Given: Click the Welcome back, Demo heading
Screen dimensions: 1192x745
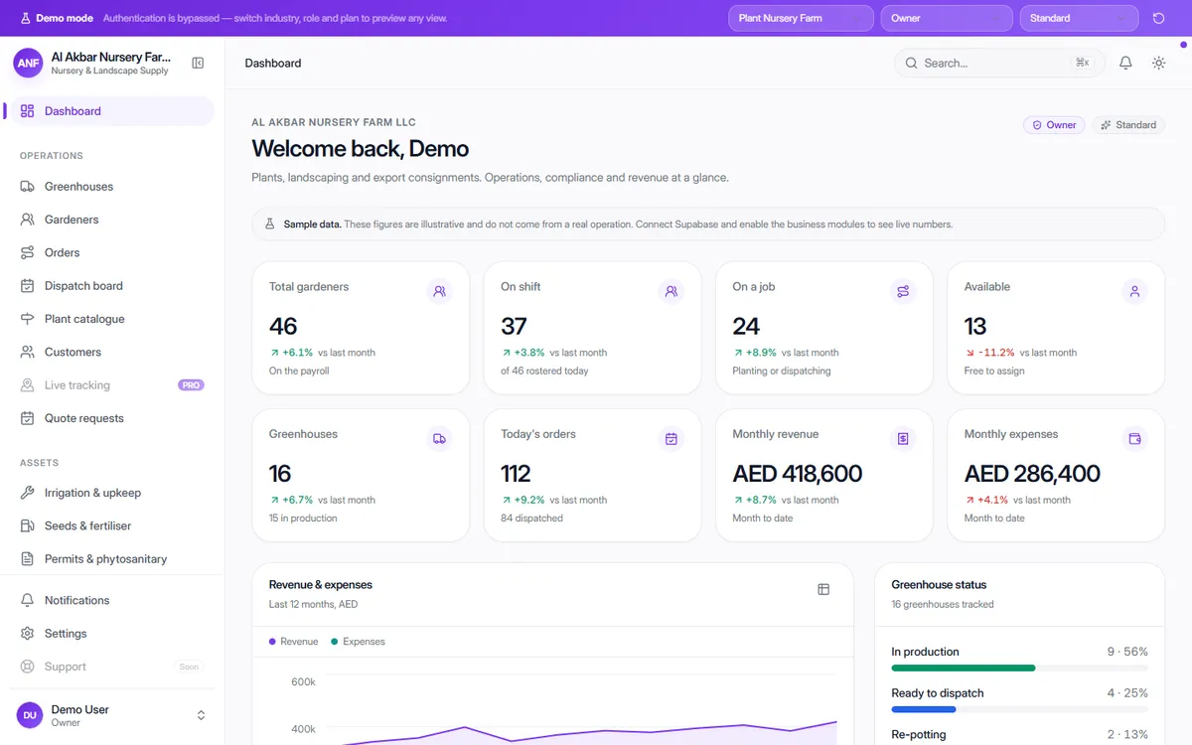Looking at the screenshot, I should click(x=361, y=149).
